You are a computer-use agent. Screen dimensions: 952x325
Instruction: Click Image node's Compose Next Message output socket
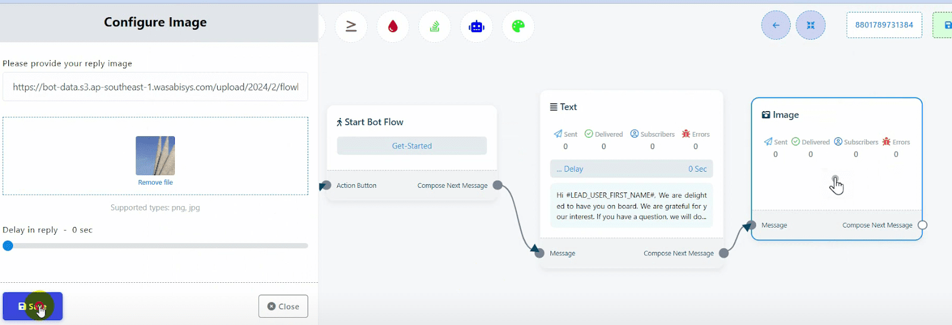pos(922,225)
